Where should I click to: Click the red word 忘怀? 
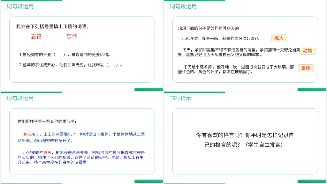pos(72,36)
